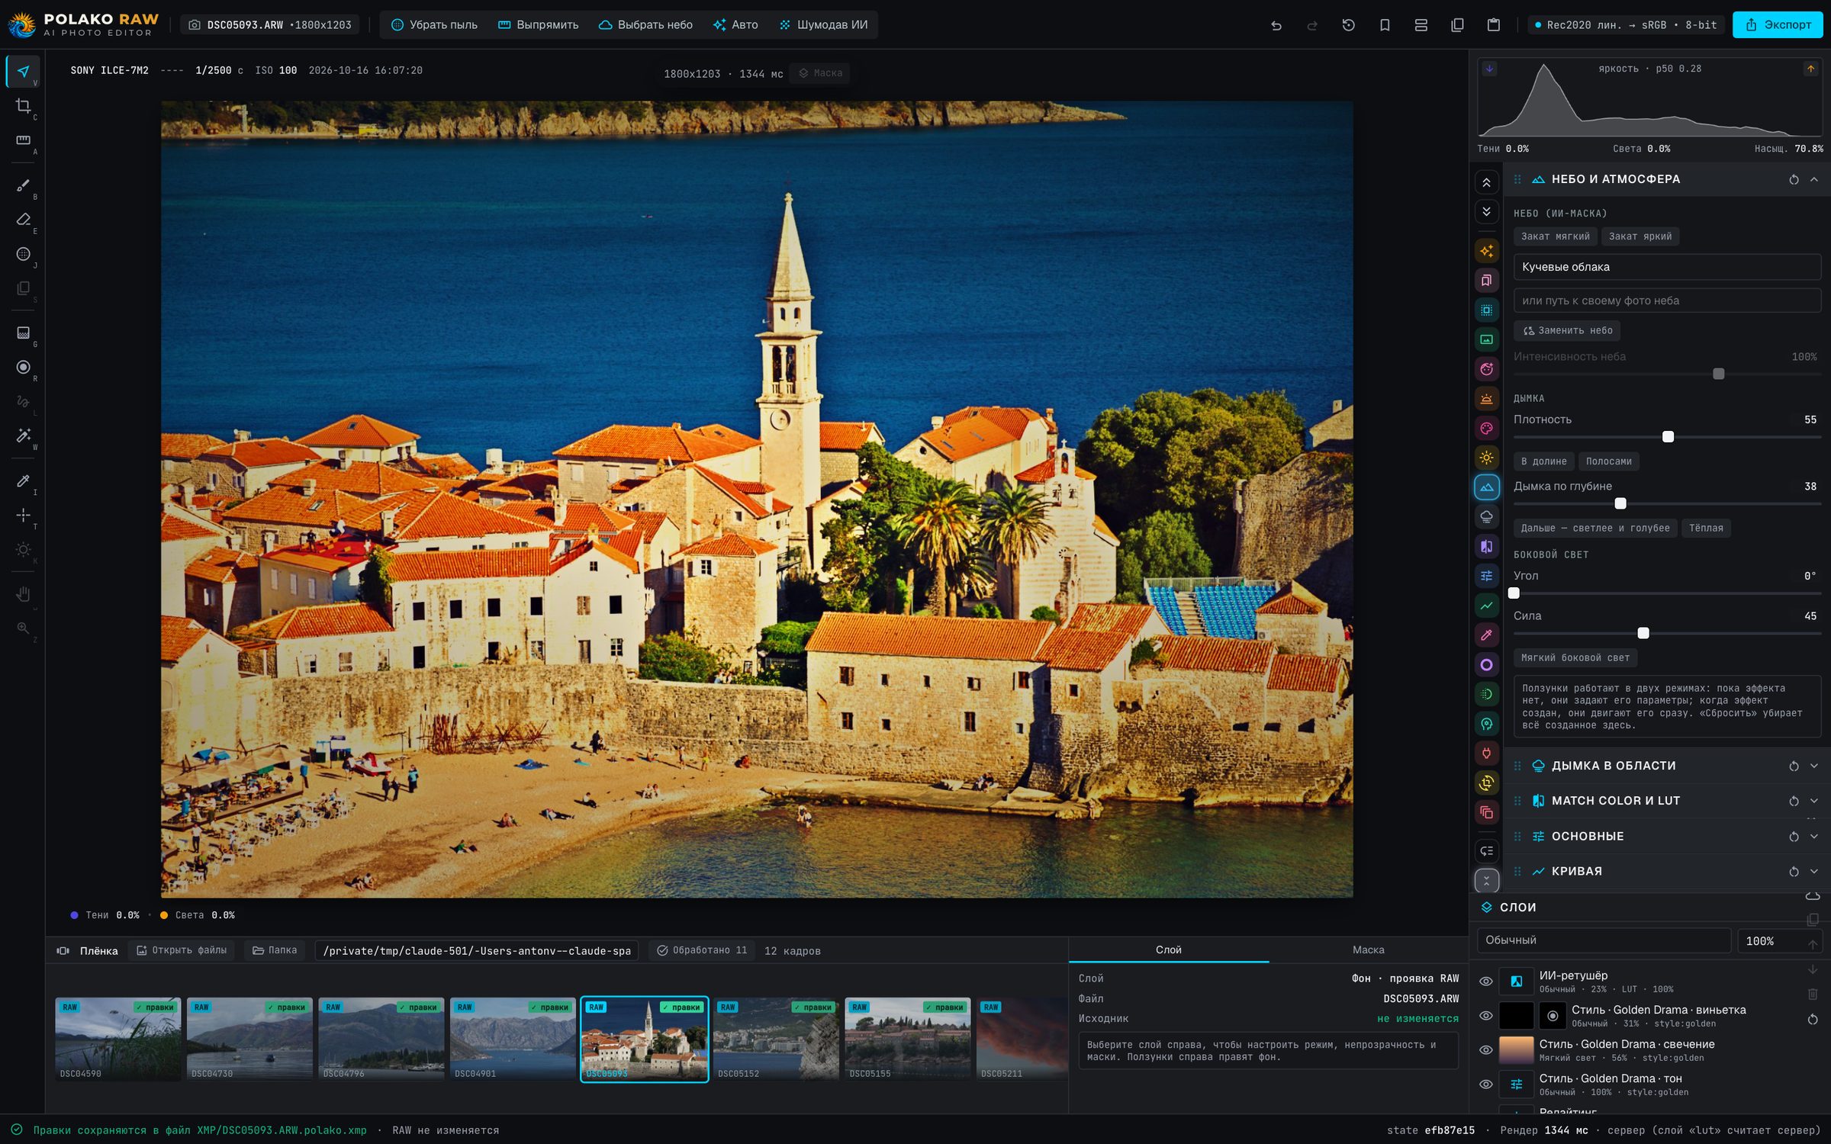Jump to the curve panel icon

click(1486, 606)
